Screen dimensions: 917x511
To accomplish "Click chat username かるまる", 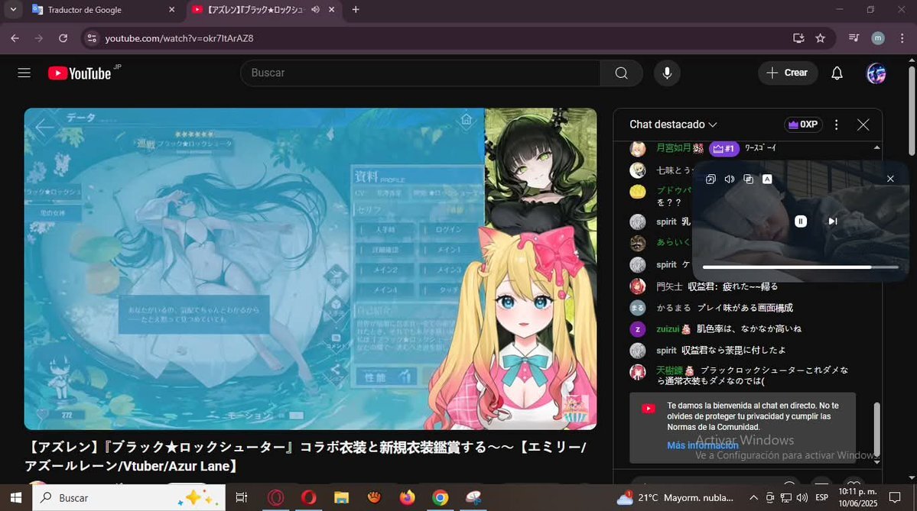I will 673,308.
